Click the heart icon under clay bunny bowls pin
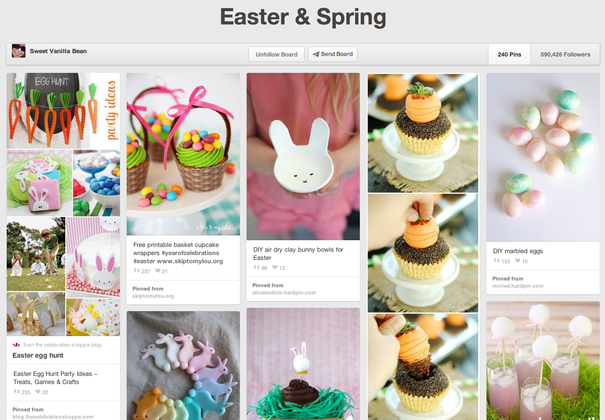Image resolution: width=605 pixels, height=420 pixels. [x=275, y=268]
